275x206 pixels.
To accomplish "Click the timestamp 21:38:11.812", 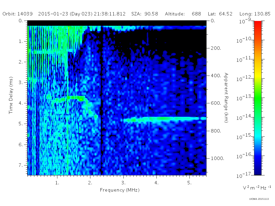I will click(x=110, y=14).
